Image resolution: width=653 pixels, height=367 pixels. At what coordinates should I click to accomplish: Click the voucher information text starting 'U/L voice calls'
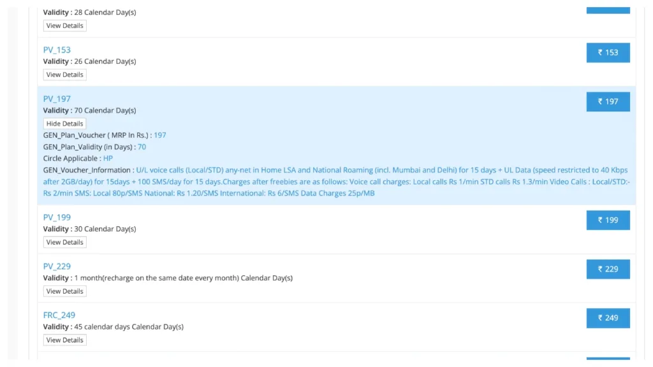click(x=337, y=182)
